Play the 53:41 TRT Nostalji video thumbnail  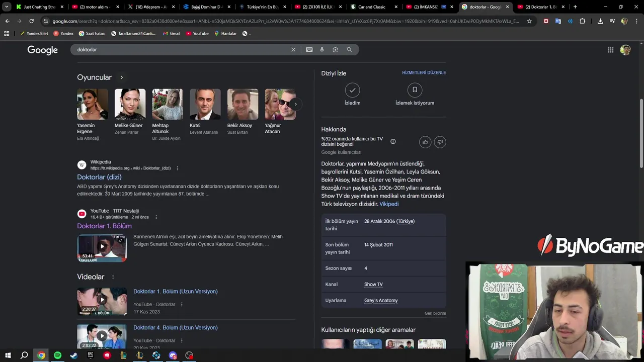tap(102, 248)
